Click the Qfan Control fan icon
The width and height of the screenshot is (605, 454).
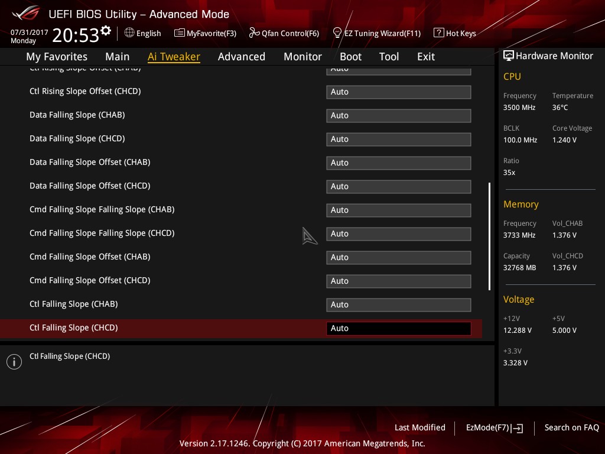(x=254, y=33)
